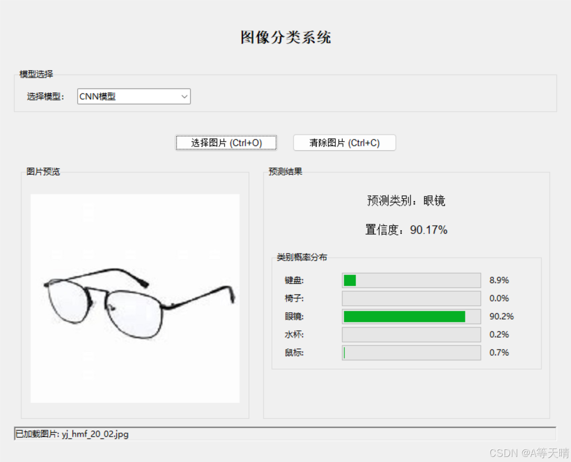The width and height of the screenshot is (571, 462).
Task: Click the 选择图片 (Ctrl+O) button
Action: 226,143
